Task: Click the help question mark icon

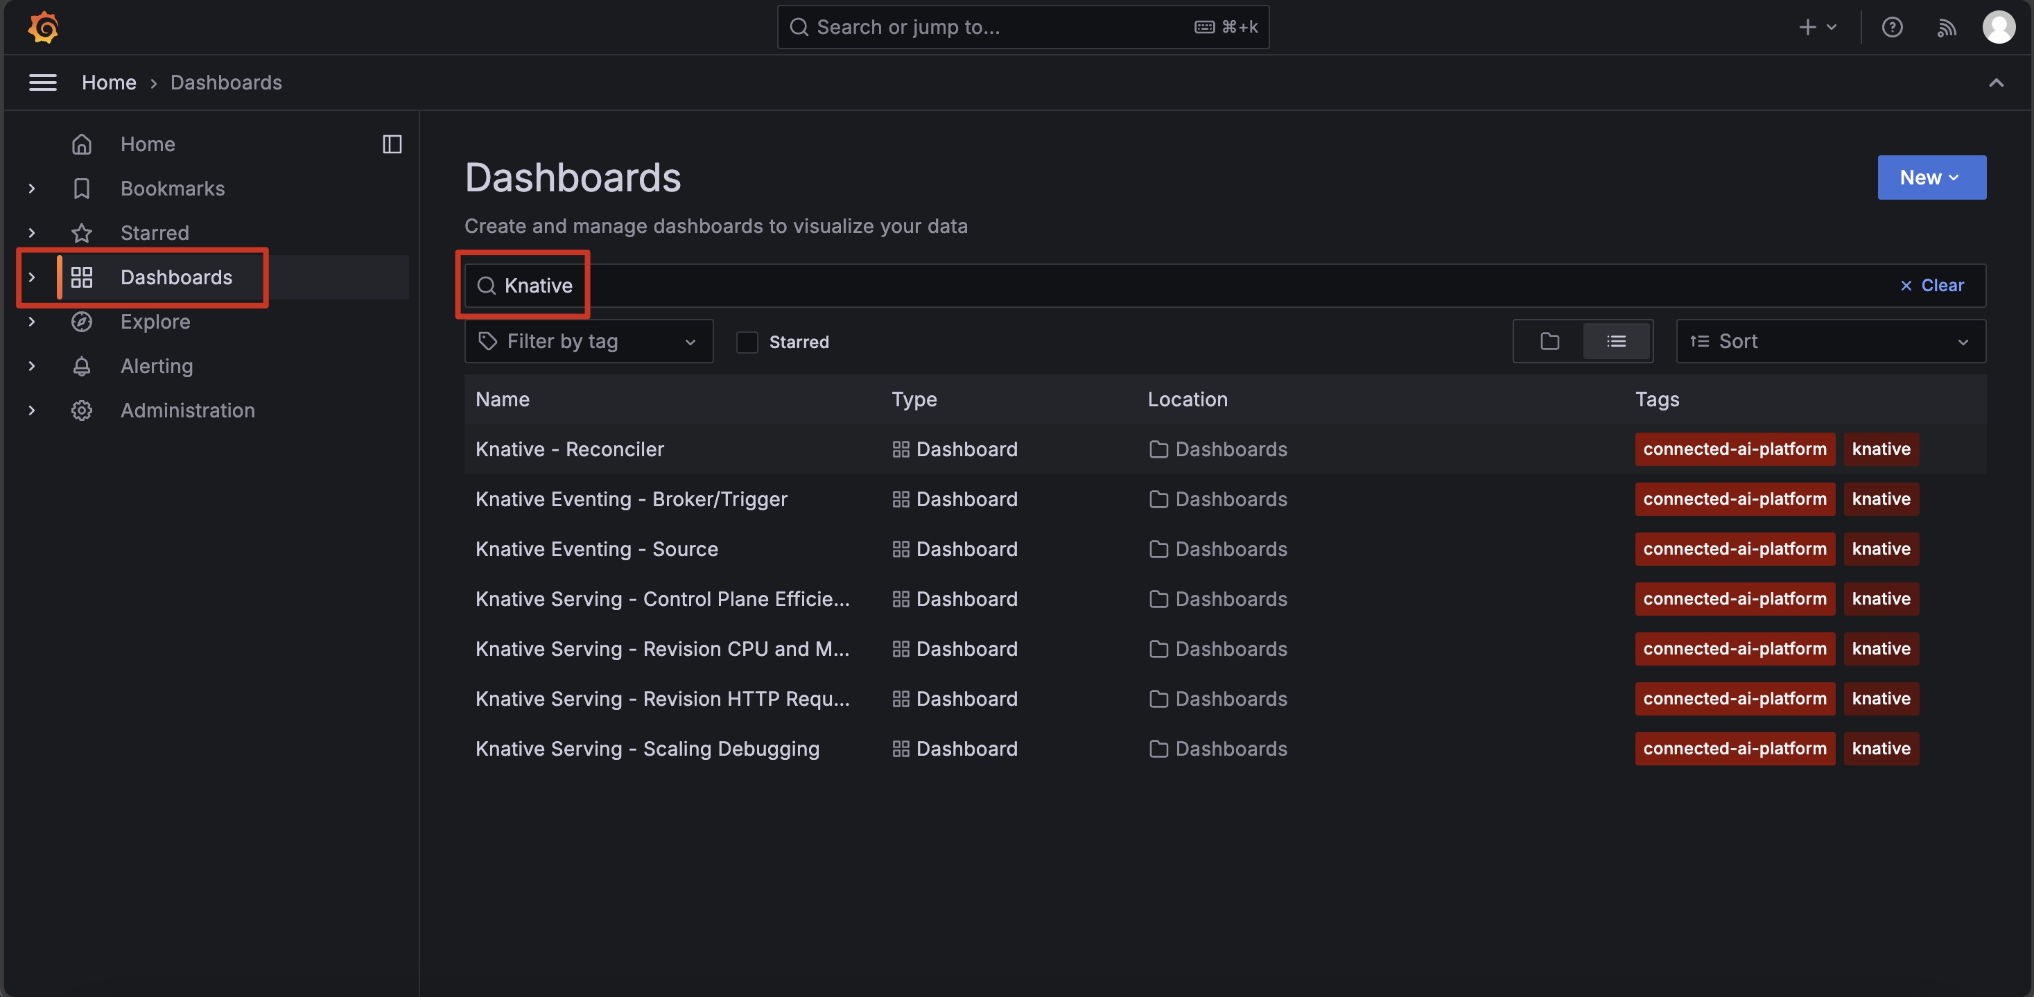Action: point(1892,27)
